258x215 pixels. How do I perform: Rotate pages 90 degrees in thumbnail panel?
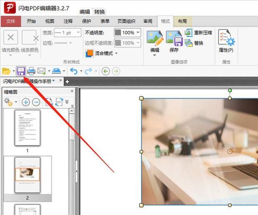click(60, 102)
